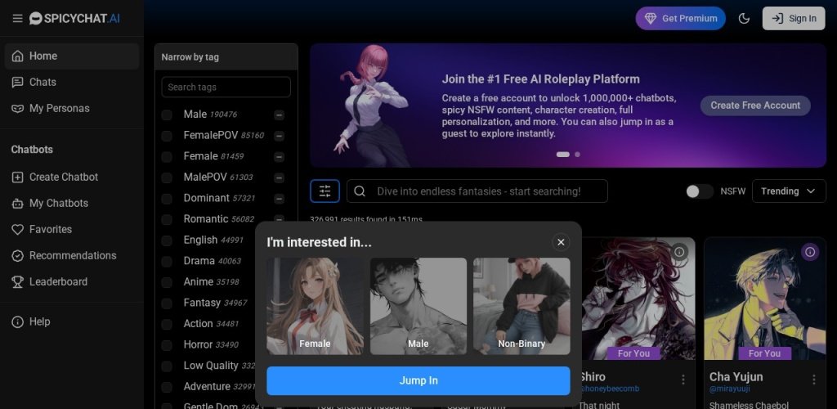Check the FemalePOV tag checkbox
This screenshot has width=837, height=409.
coord(167,136)
